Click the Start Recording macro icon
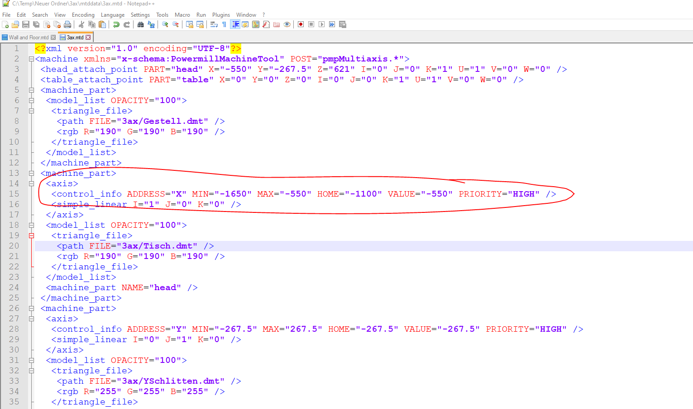The height and width of the screenshot is (409, 693). (301, 24)
